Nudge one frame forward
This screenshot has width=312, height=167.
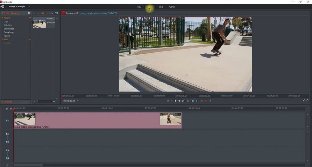click(x=179, y=101)
